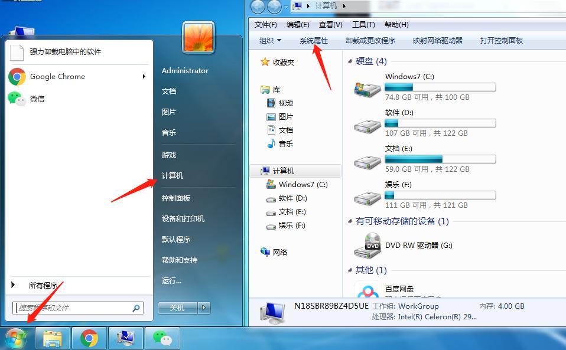The image size is (566, 350).
Task: Launch Google Chrome from the taskbar
Action: coord(89,338)
